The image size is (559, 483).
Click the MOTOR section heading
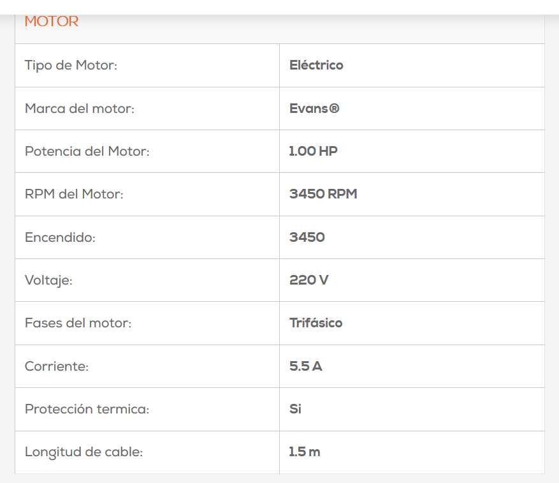coord(52,22)
